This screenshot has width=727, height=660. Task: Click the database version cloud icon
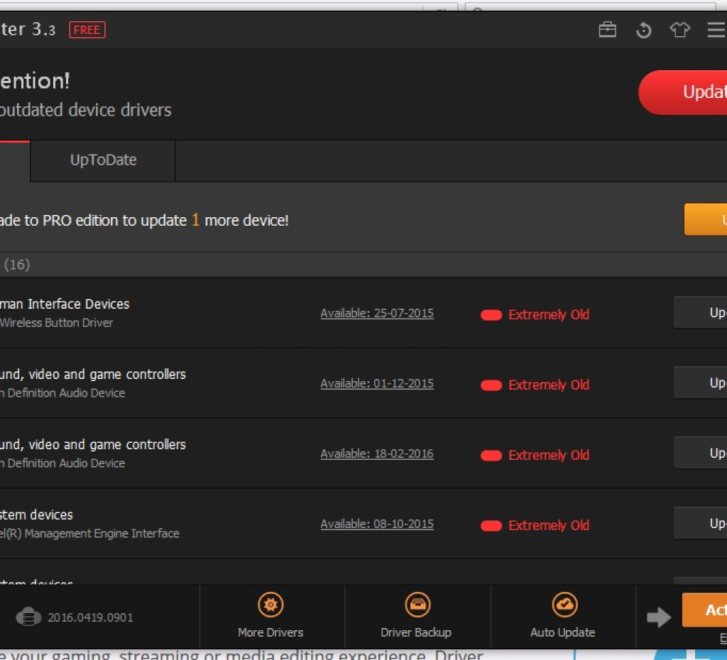(28, 617)
